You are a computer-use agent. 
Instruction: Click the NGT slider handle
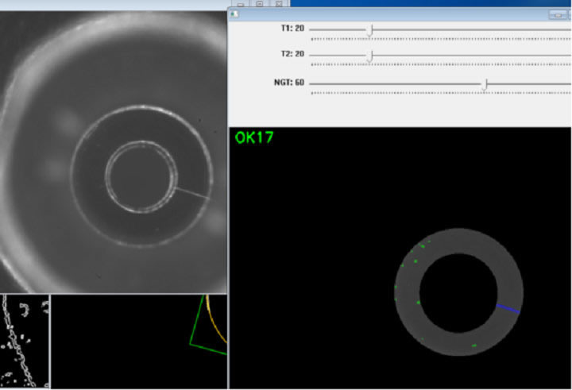pyautogui.click(x=485, y=83)
